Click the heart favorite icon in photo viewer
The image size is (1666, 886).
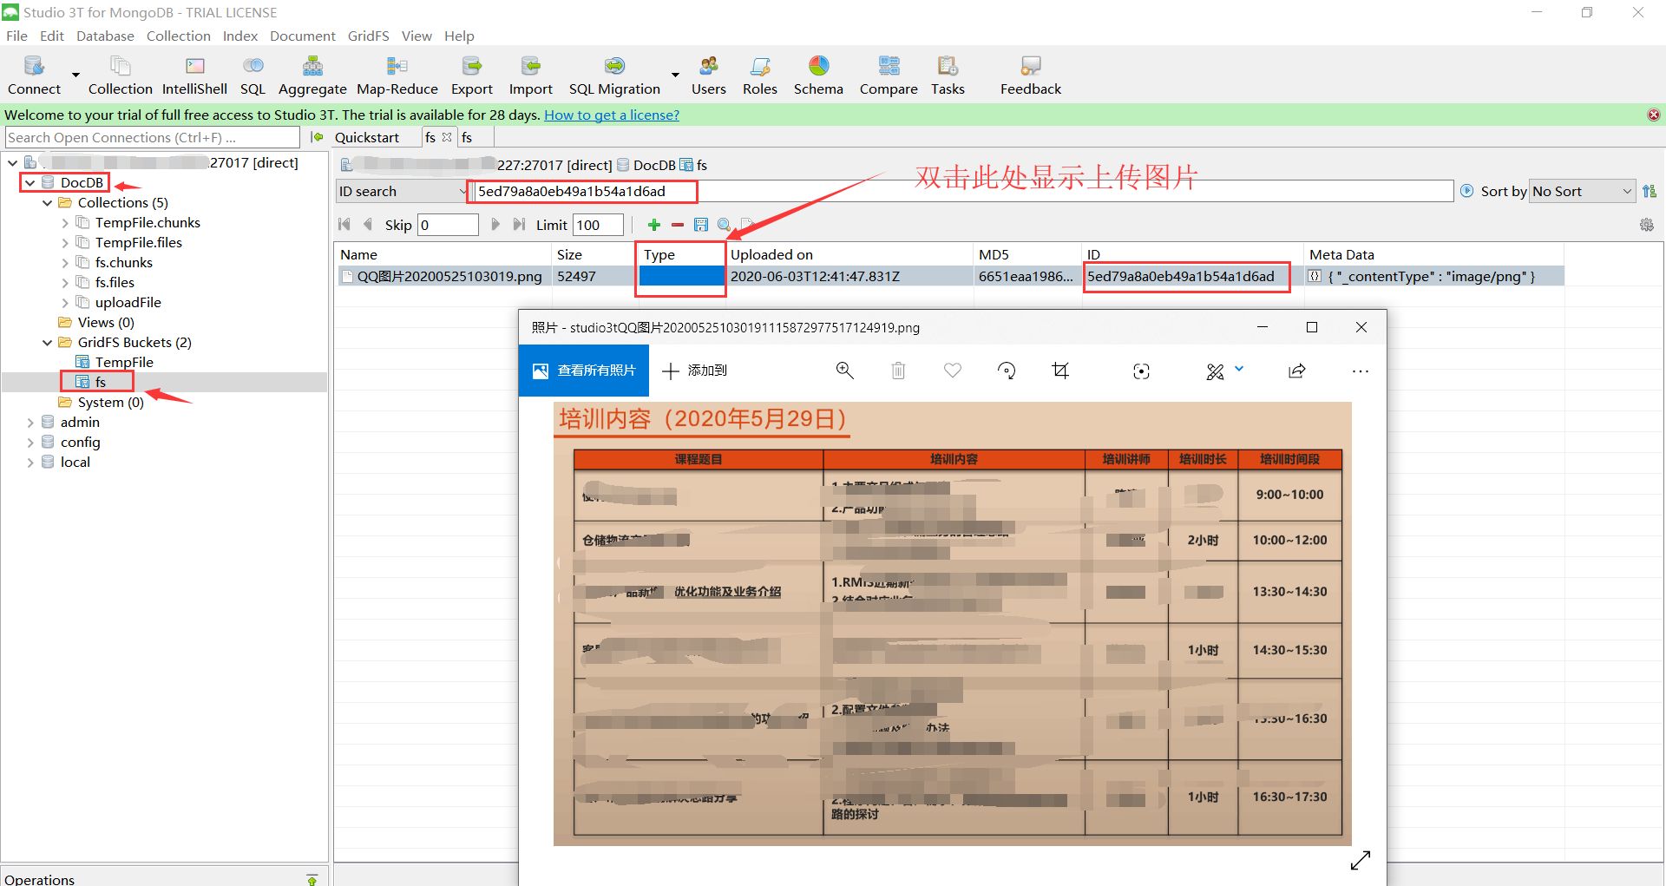(953, 371)
